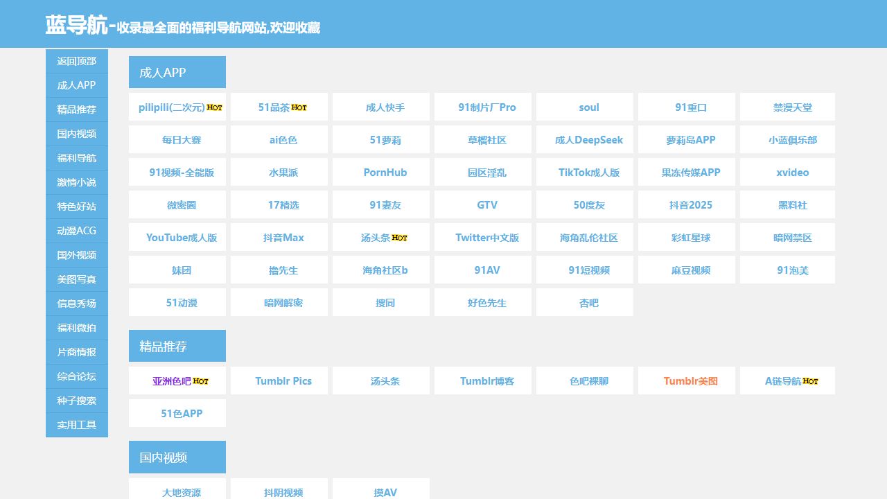Click the HOT badge beside 51品茶
Screen dimensions: 887x499
pos(299,107)
